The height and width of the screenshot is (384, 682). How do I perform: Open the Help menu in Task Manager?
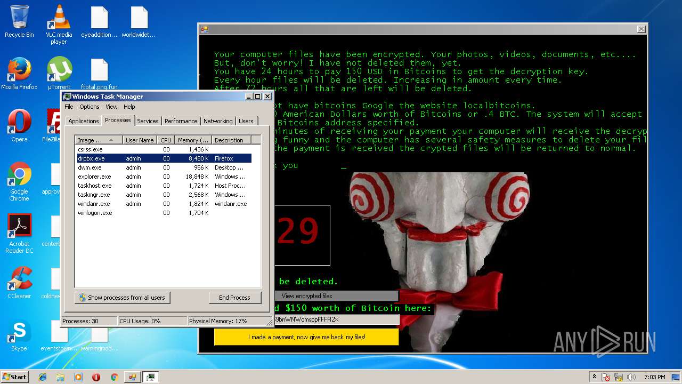(129, 107)
